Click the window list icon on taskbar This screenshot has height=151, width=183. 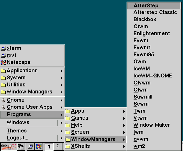21,147
